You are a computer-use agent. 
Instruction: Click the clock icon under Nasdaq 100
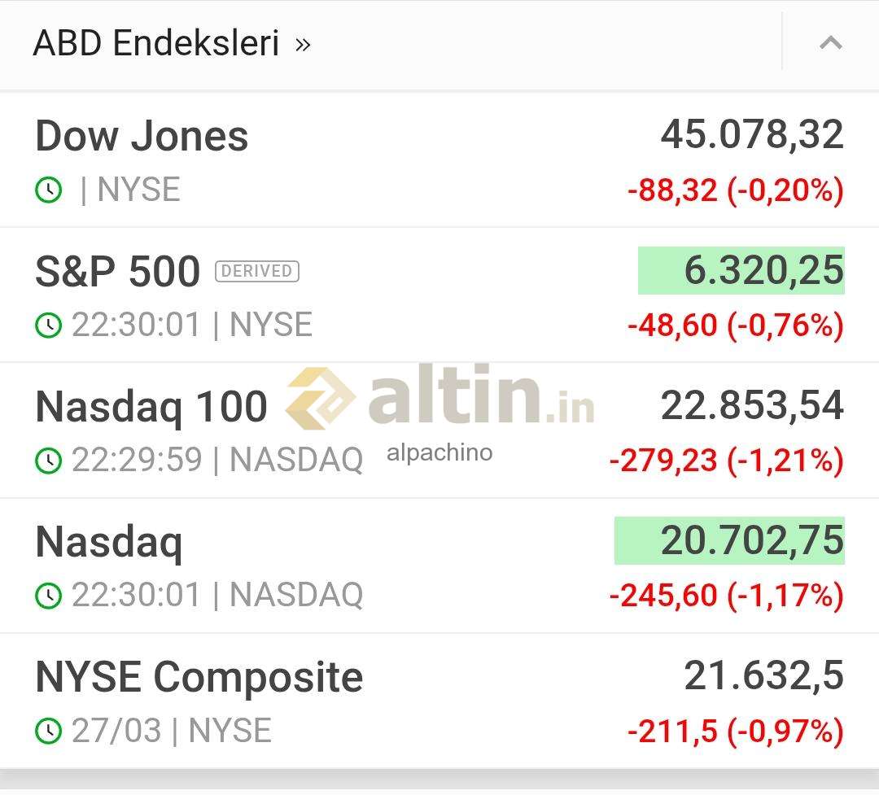(49, 461)
